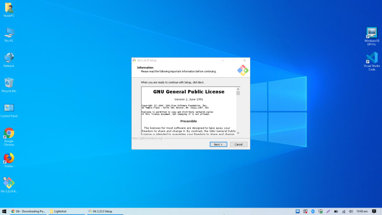Check the battery status icon
Viewport: 382px width, 215px height.
pos(336,212)
